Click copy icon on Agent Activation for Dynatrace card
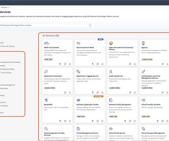The height and width of the screenshot is (141, 169). 130,64
